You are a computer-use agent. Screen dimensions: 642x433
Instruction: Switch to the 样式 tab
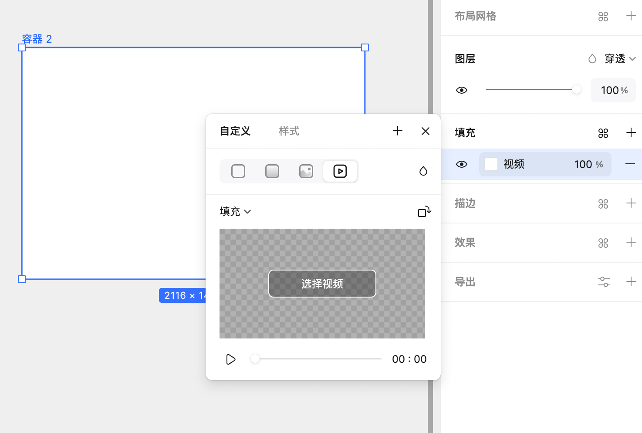pos(289,131)
